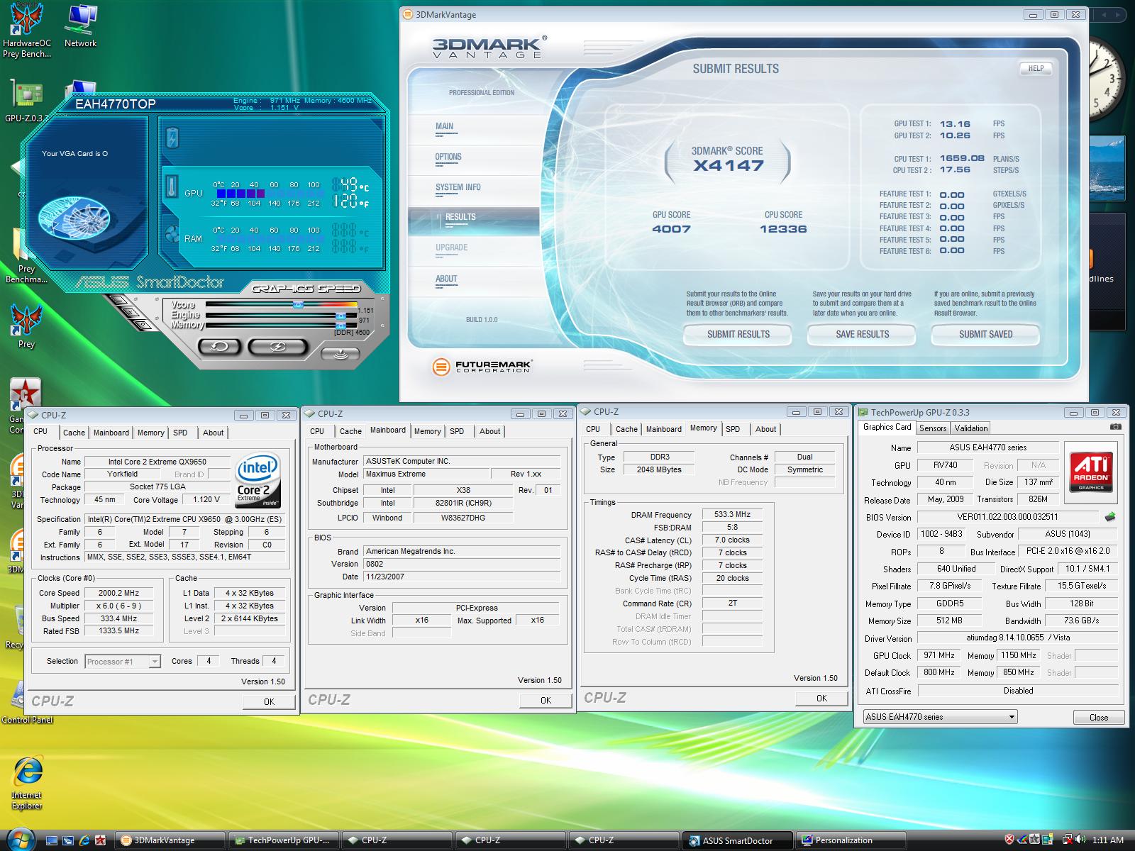
Task: Click the HELP button in 3DMark Vantage
Action: click(1036, 69)
